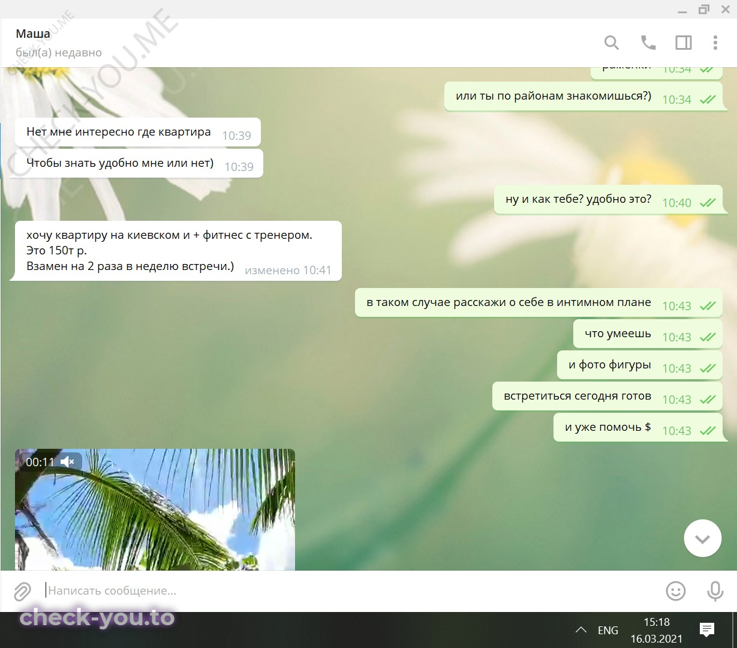Click read checkmarks on 'и фото фигуры' message
This screenshot has width=737, height=648.
pyautogui.click(x=708, y=368)
